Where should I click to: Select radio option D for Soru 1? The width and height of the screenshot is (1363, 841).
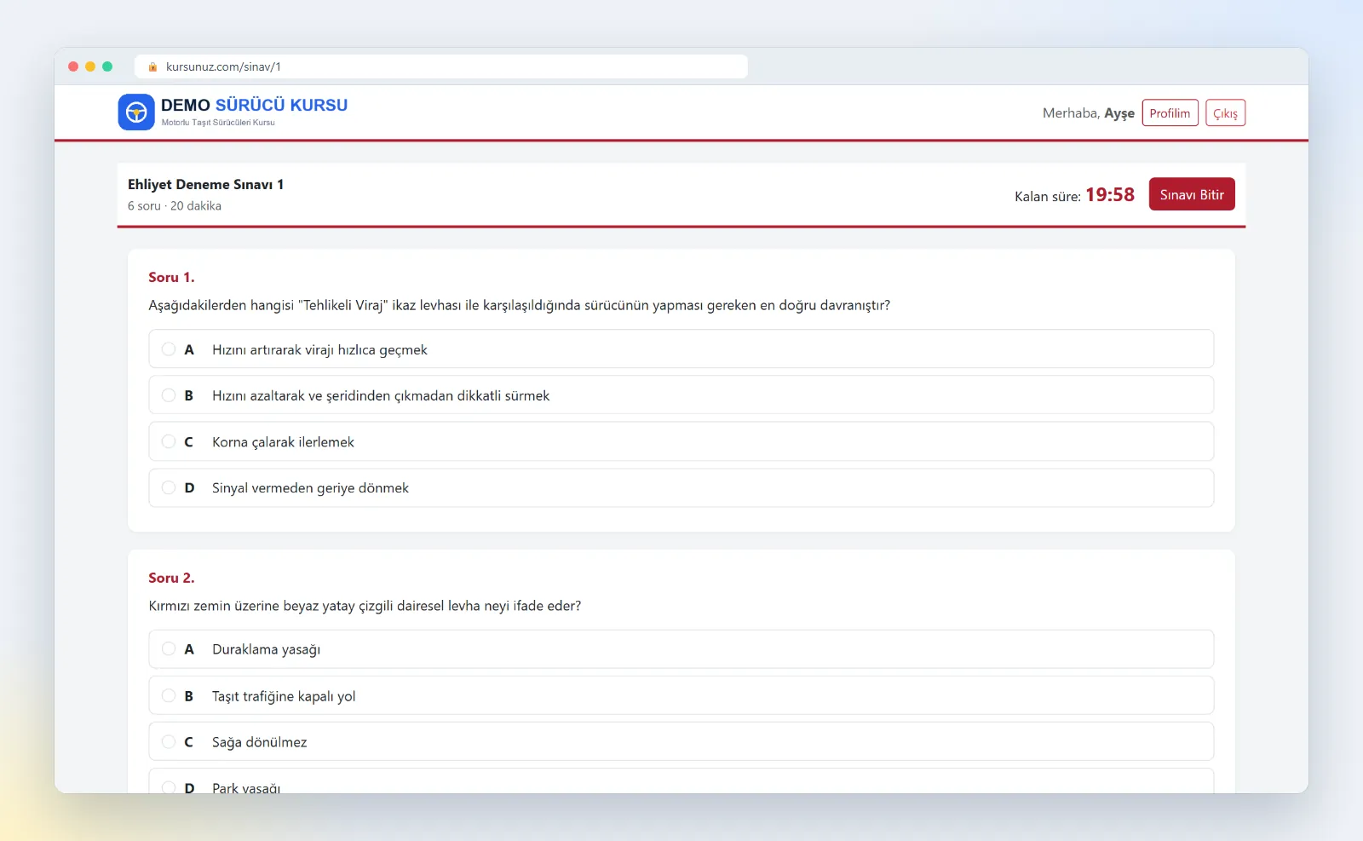[169, 487]
